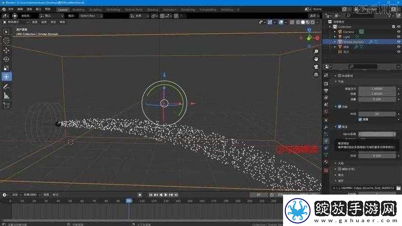Toggle camera view with the camera icon

point(316,67)
